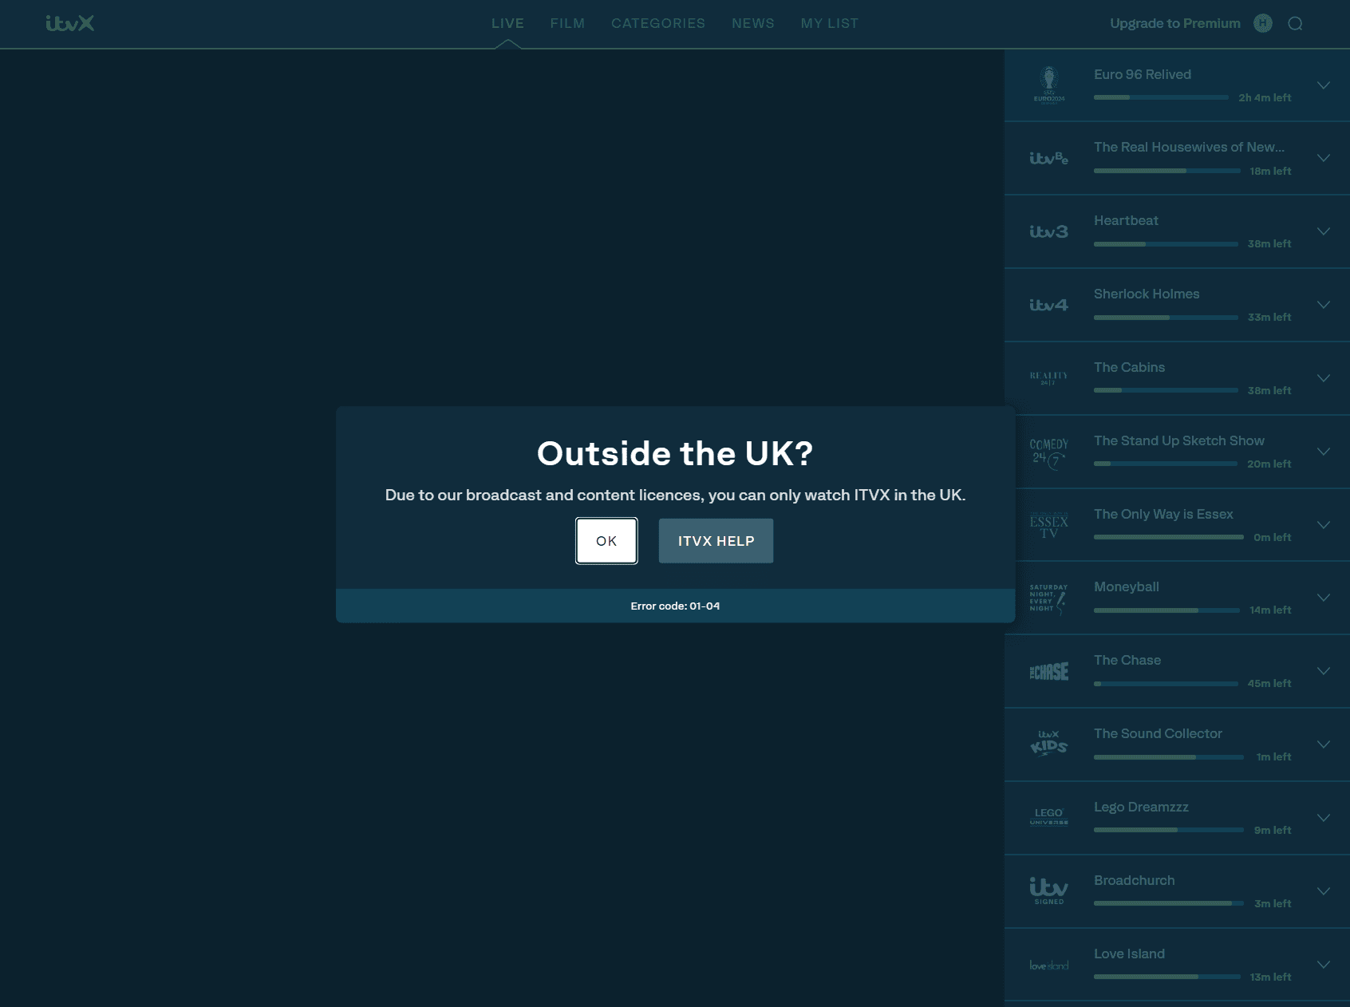Expand The Chase row chevron

pyautogui.click(x=1324, y=672)
